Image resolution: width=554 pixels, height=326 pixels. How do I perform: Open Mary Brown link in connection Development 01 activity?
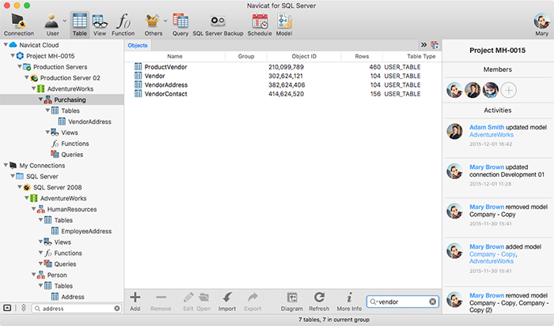487,167
